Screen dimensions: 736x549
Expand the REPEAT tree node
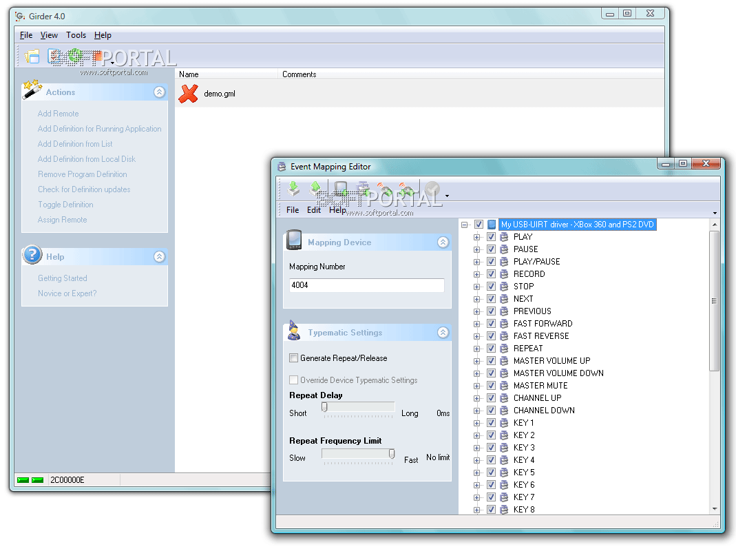tap(477, 349)
